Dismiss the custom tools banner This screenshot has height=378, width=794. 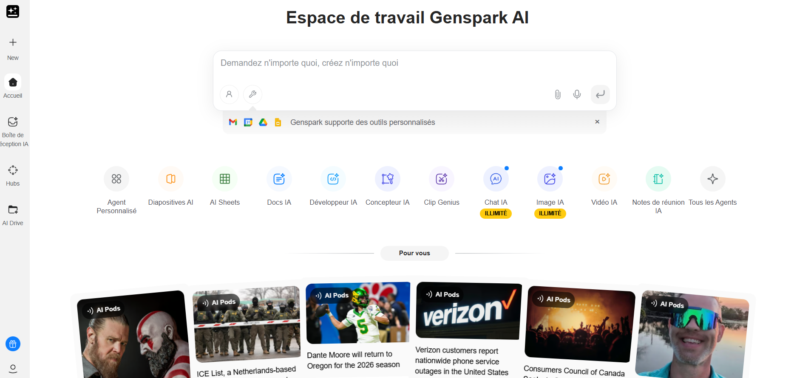pos(597,122)
